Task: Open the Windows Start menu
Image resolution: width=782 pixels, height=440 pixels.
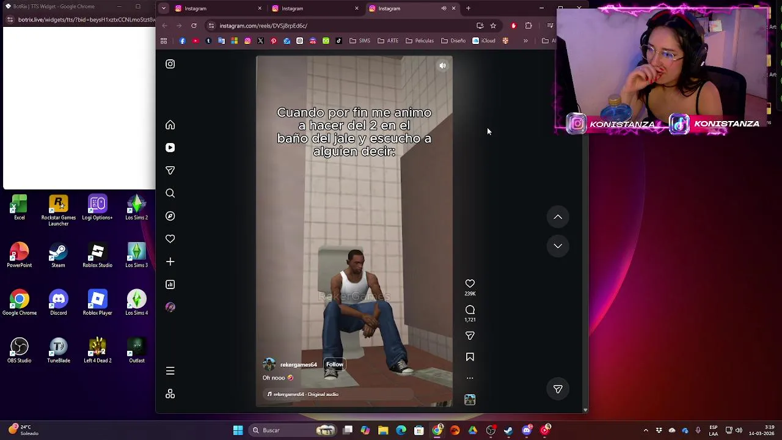Action: pyautogui.click(x=238, y=430)
